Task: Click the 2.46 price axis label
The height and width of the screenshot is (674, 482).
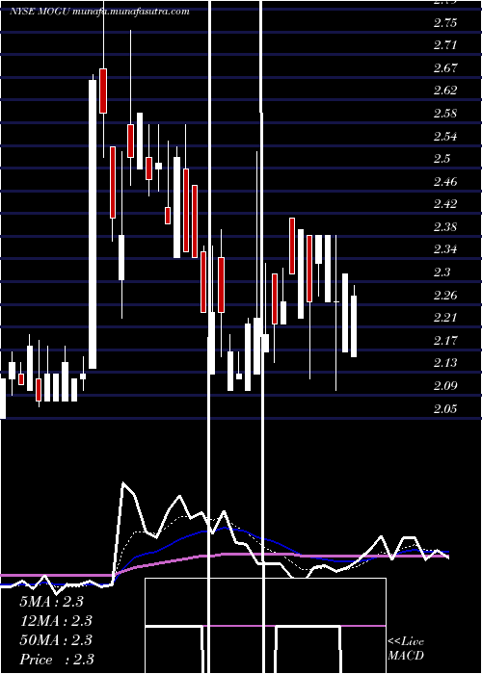Action: [x=445, y=181]
